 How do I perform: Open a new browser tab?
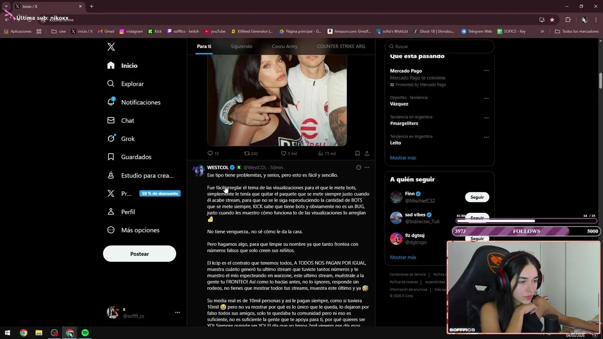pyautogui.click(x=91, y=7)
